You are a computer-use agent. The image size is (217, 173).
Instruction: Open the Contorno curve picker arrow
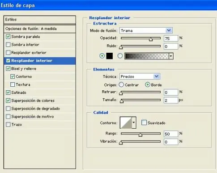coord(134,122)
